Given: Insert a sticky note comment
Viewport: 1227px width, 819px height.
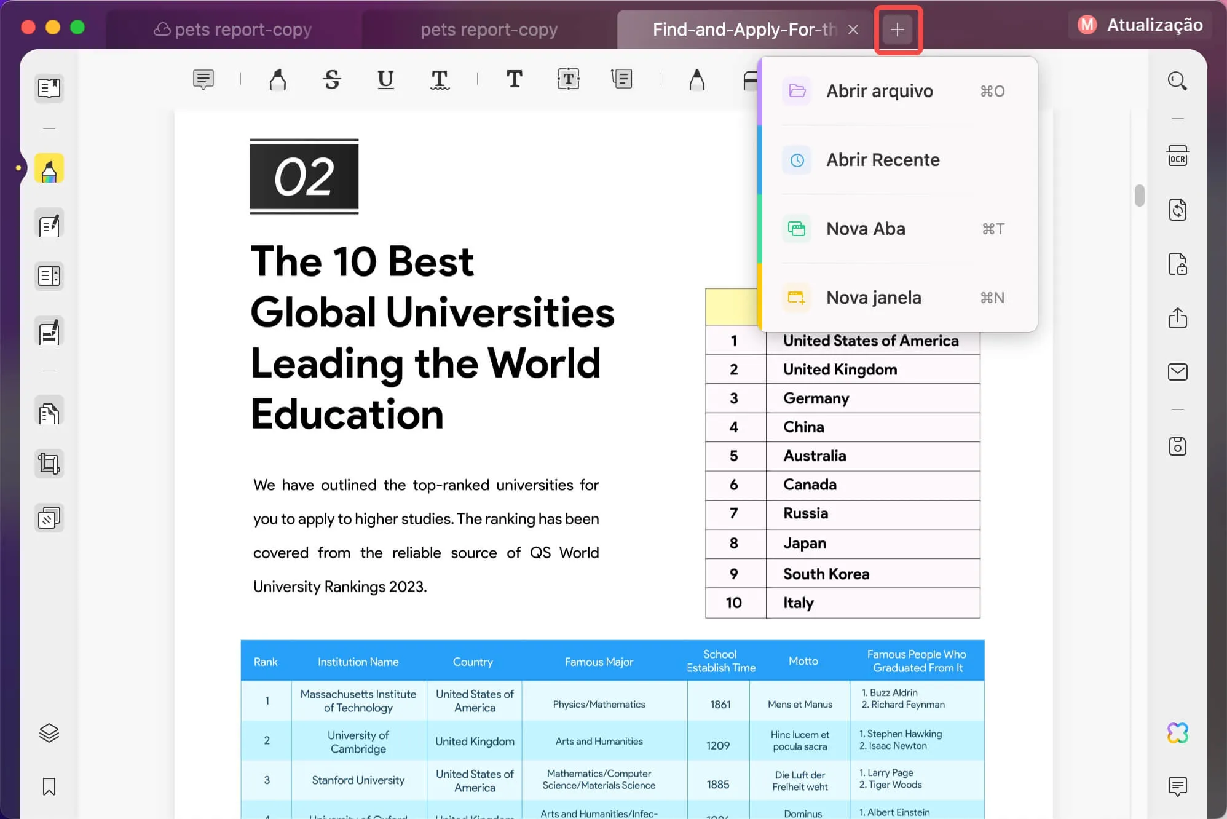Looking at the screenshot, I should 203,79.
